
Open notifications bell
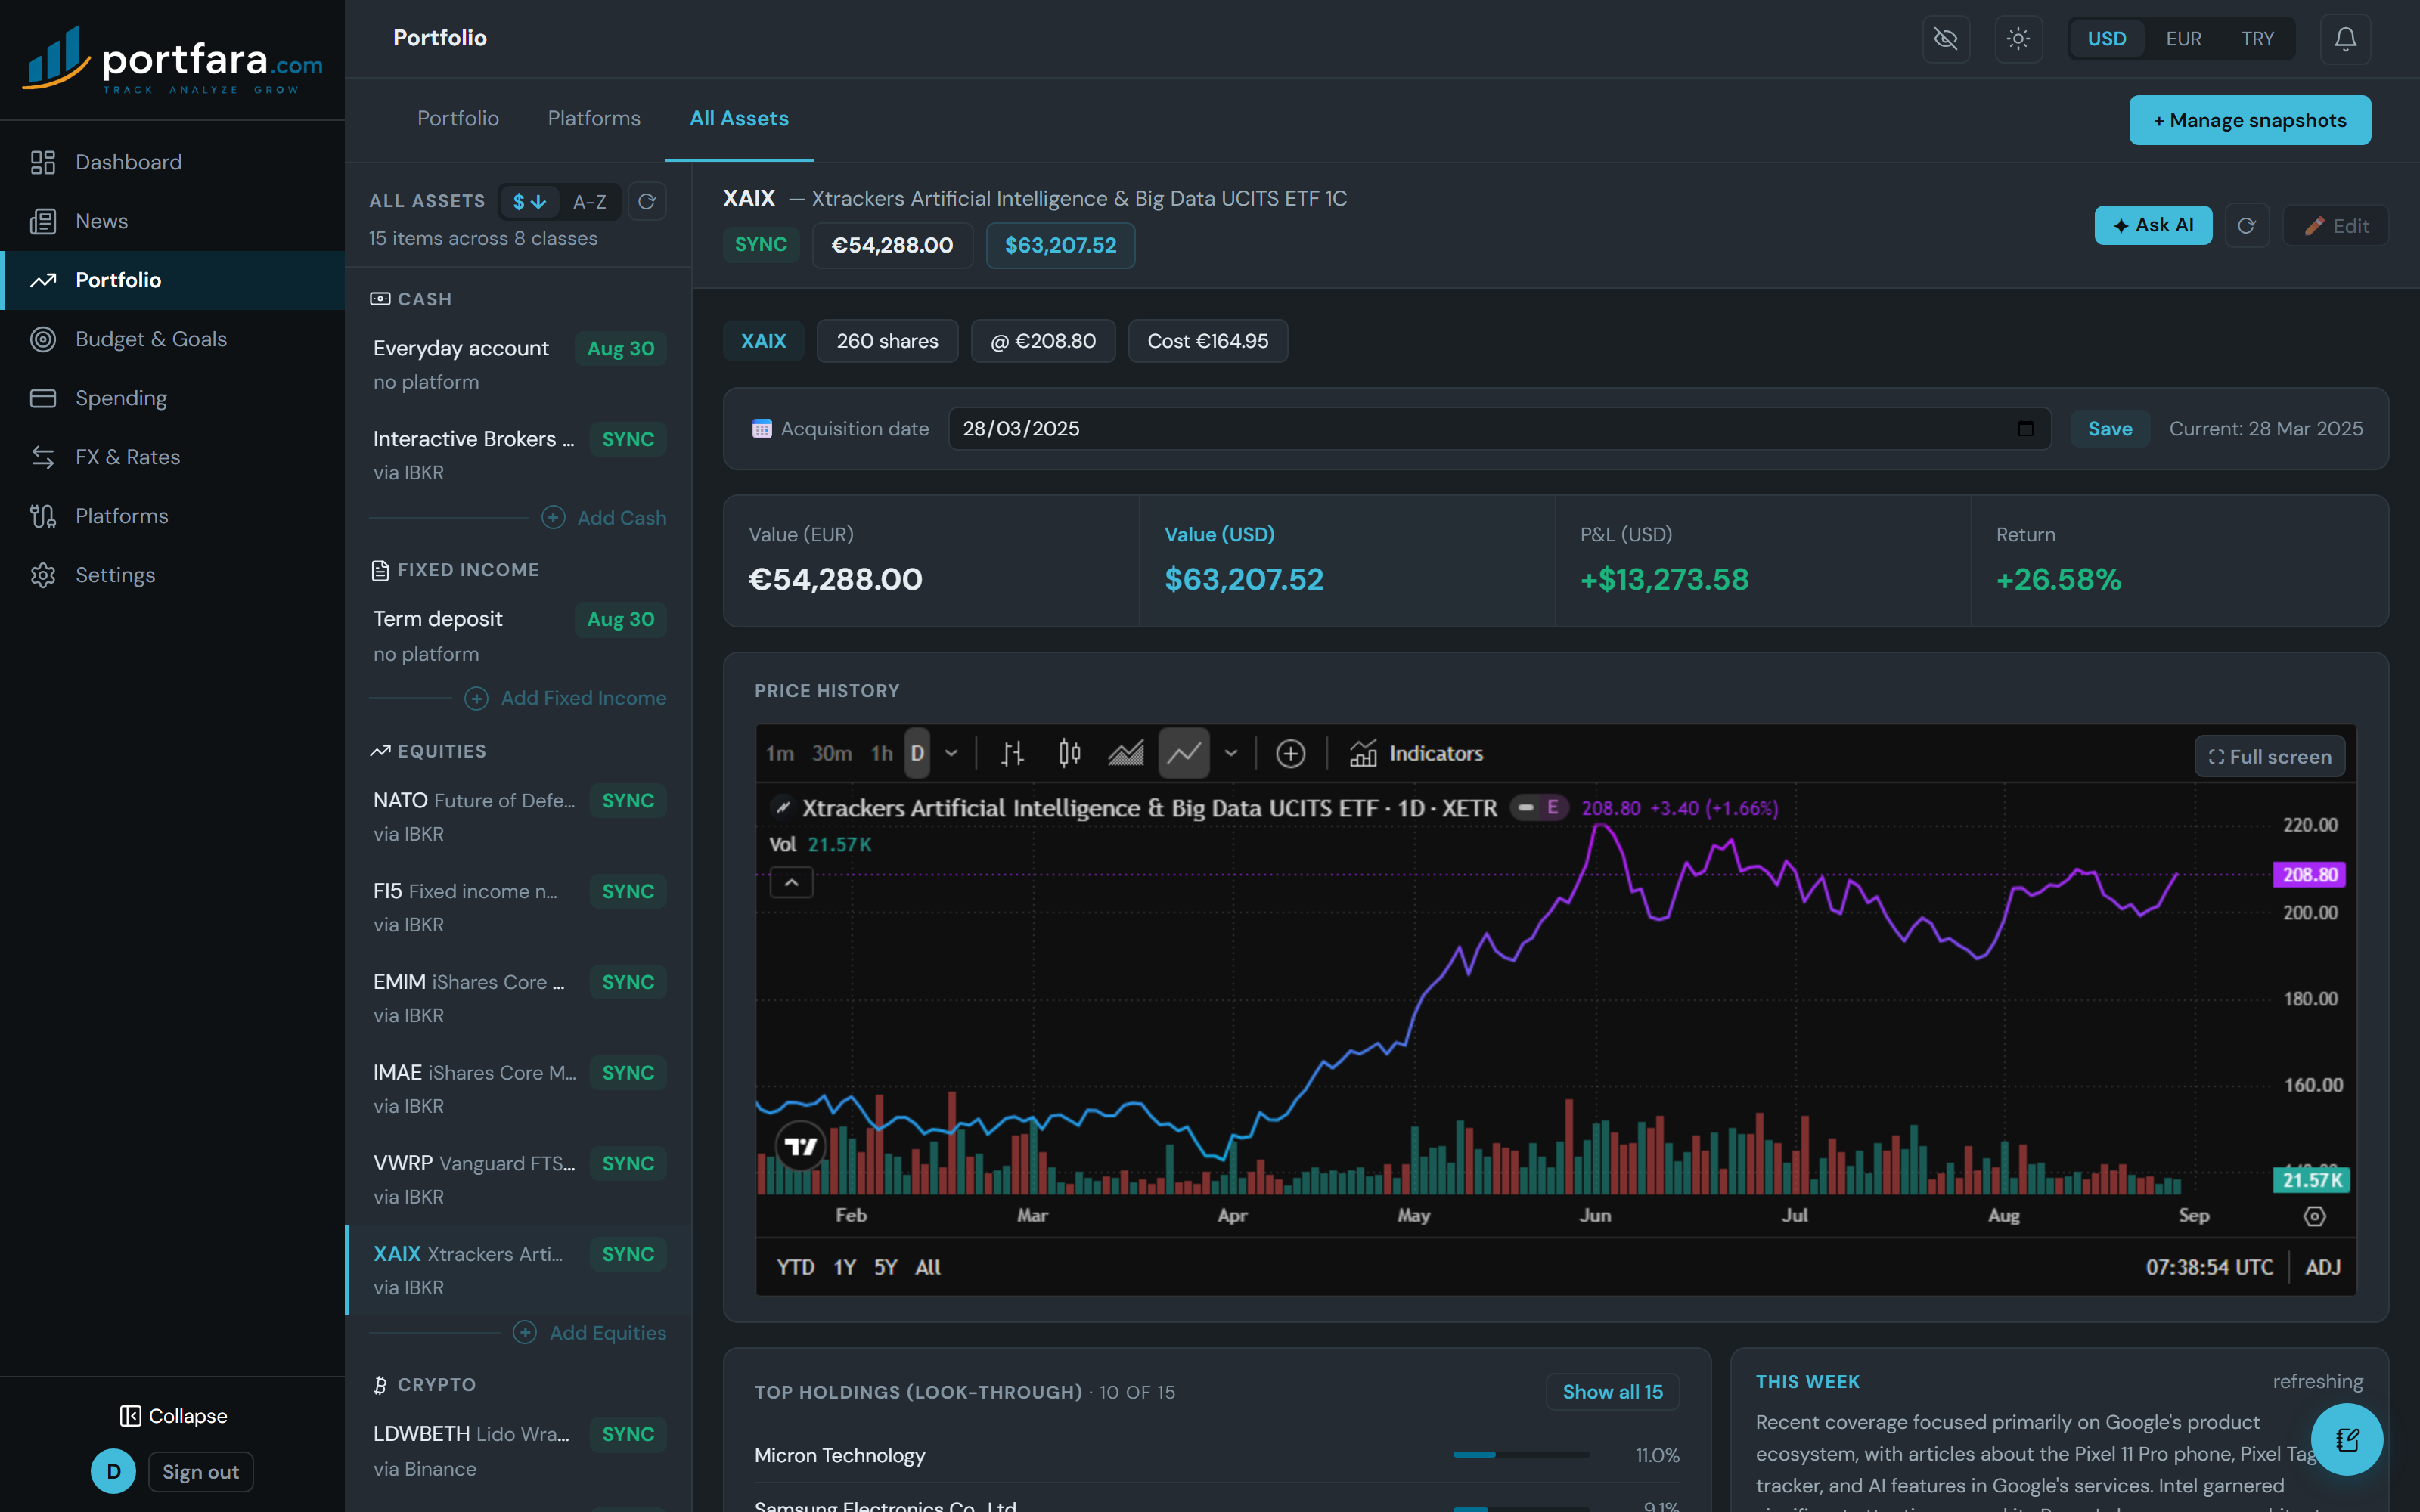coord(2345,39)
